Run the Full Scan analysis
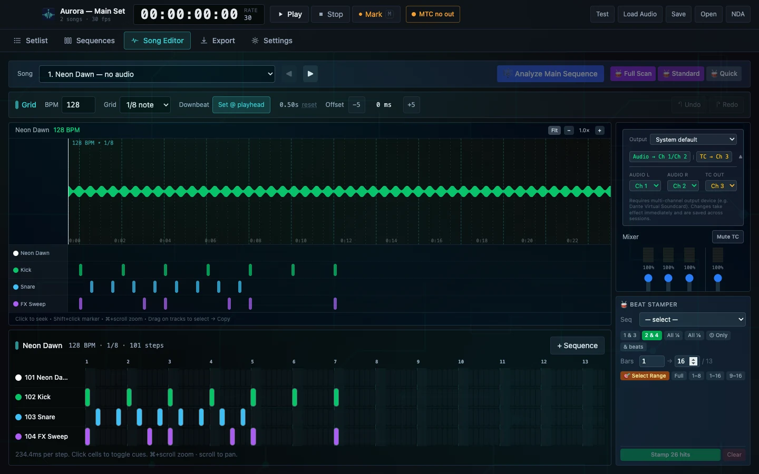 pos(633,74)
